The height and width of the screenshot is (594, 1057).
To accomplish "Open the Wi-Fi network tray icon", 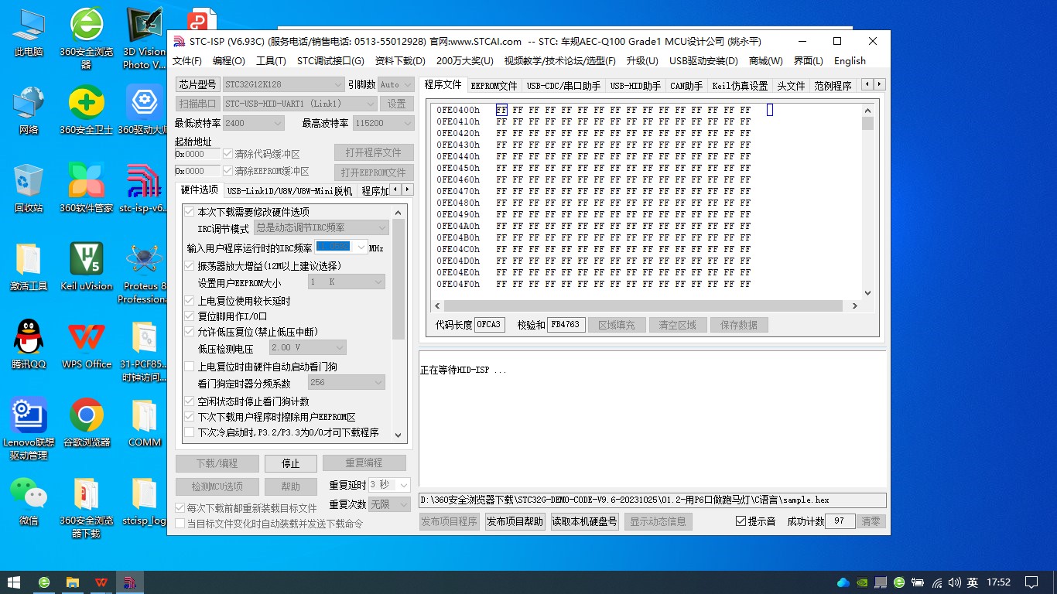I will pos(937,582).
